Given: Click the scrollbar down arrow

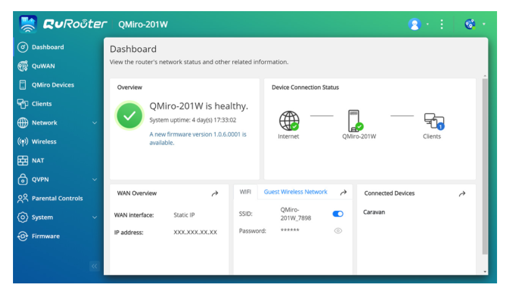Looking at the screenshot, I should (485, 271).
